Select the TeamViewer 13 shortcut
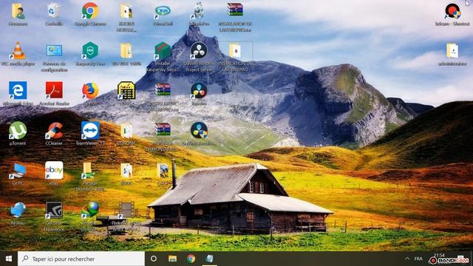Screen dimensions: 473x266 point(90,133)
